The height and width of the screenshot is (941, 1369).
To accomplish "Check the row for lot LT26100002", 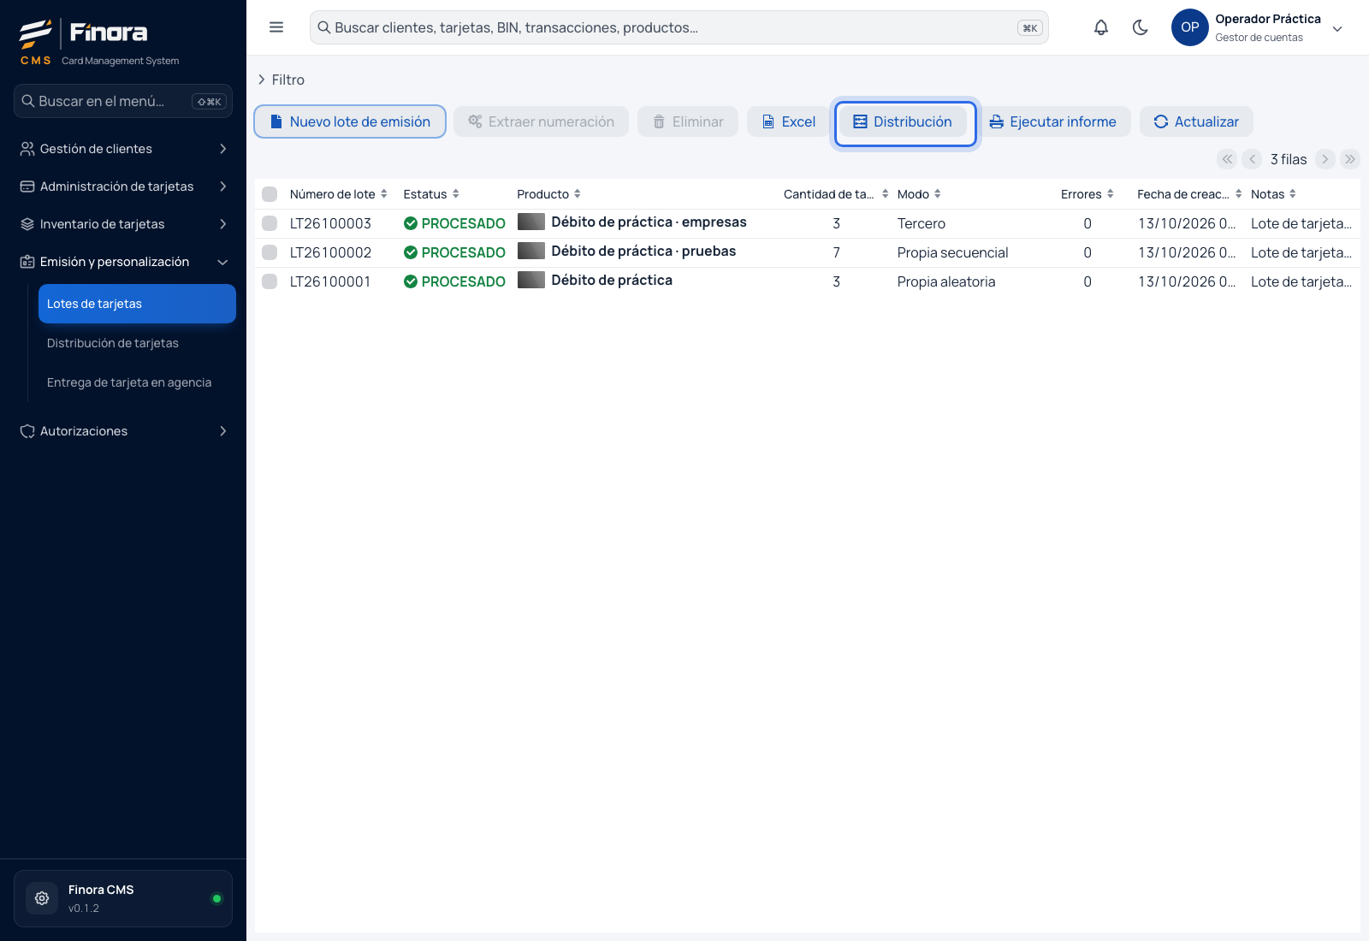I will coord(270,252).
